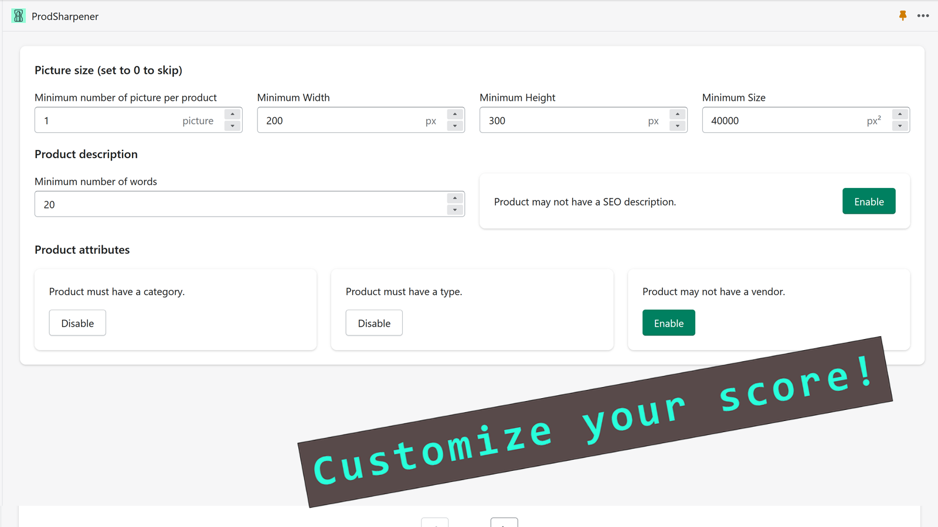Viewport: 938px width, 527px height.
Task: Decrease minimum number of pictures stepper
Action: (x=233, y=126)
